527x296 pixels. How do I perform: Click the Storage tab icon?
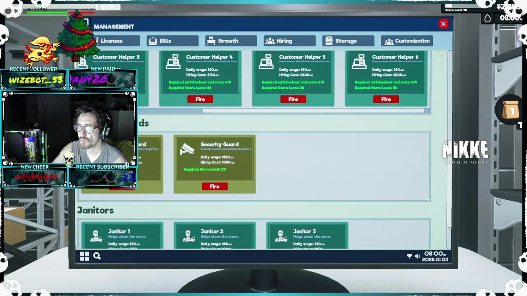tap(329, 41)
